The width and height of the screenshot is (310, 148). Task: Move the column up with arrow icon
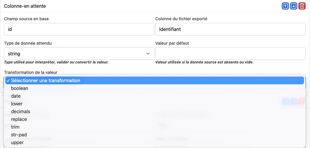pos(285,6)
